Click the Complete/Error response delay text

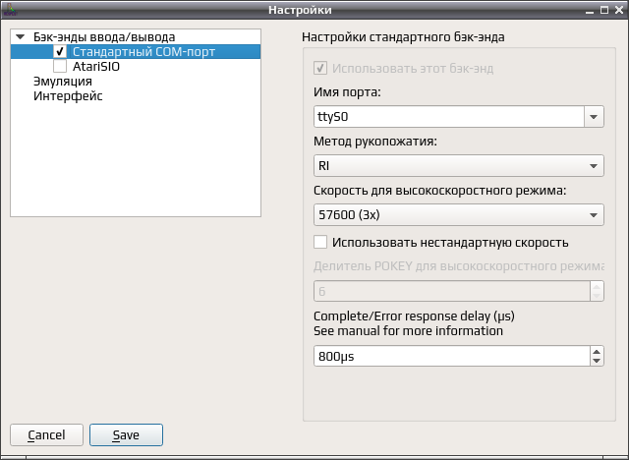click(414, 316)
